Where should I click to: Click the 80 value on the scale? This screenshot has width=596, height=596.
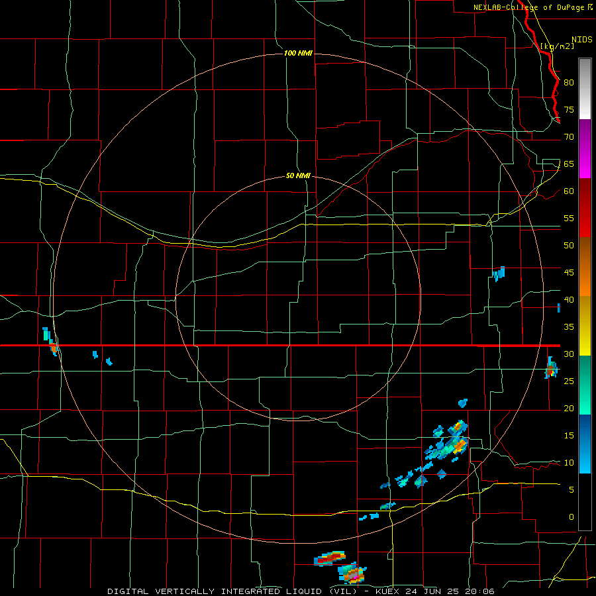(569, 83)
